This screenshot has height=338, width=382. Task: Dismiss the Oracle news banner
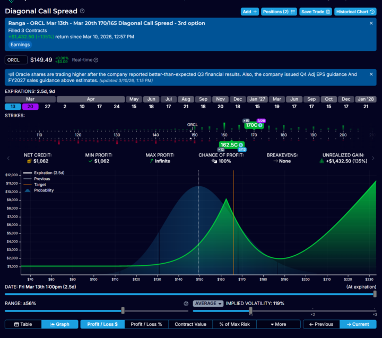[x=371, y=74]
